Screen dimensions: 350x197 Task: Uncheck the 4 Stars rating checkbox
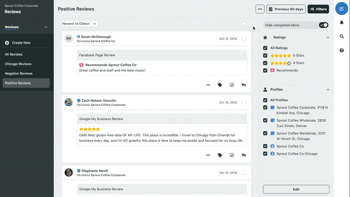265,63
